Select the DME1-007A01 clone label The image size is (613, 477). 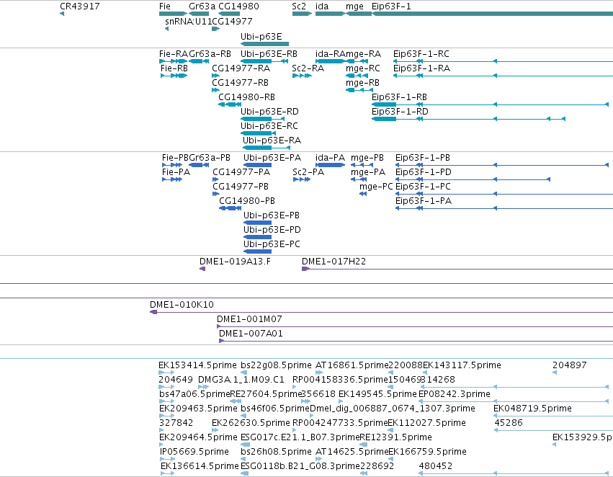click(251, 334)
